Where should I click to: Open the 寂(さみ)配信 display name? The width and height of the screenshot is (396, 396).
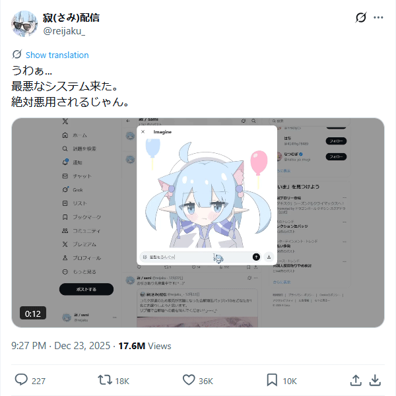pyautogui.click(x=71, y=18)
